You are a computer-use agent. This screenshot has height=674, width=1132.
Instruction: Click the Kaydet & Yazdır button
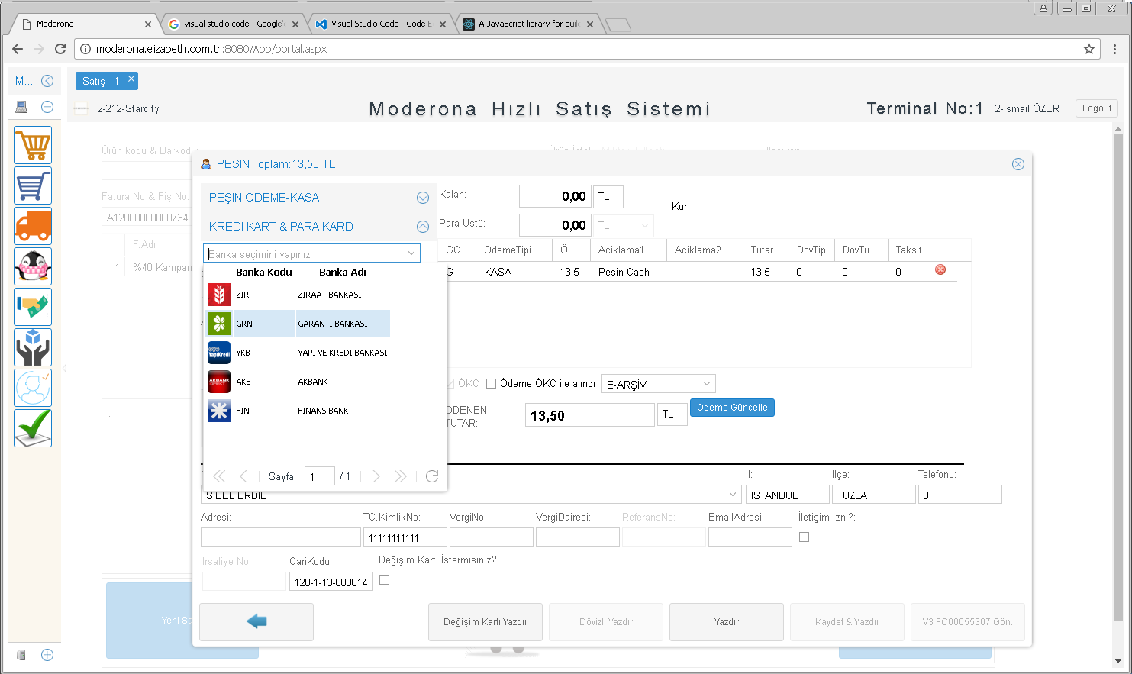click(x=847, y=622)
